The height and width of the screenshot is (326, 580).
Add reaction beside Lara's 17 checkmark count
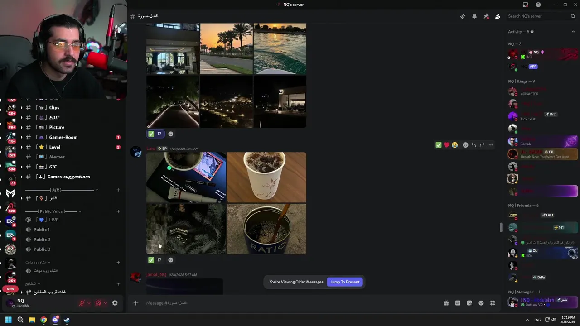coord(170,260)
